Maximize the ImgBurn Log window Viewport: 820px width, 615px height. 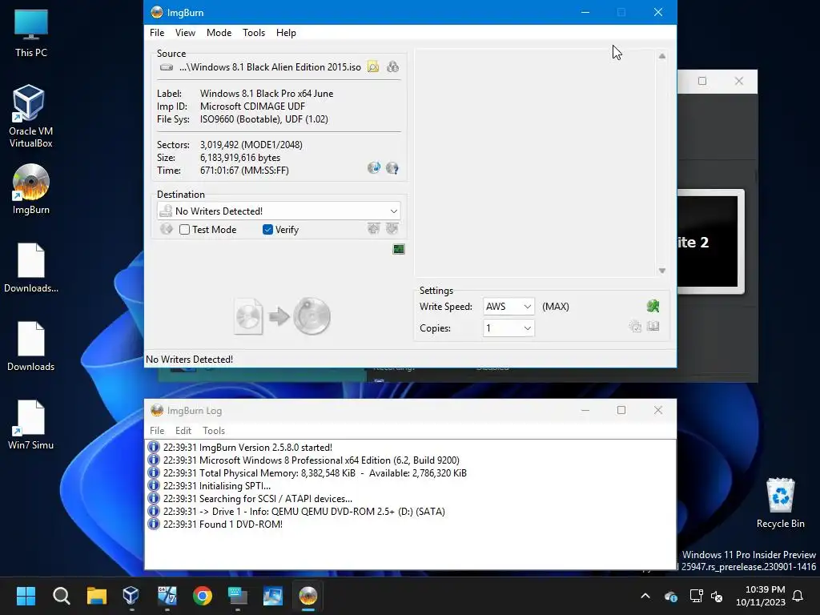[621, 410]
